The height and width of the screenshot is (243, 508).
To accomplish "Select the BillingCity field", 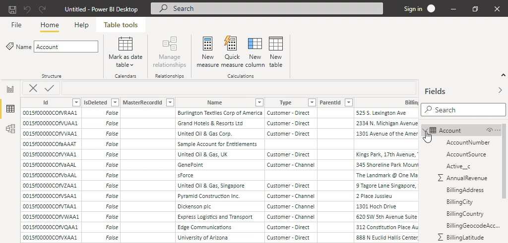I will pyautogui.click(x=459, y=202).
